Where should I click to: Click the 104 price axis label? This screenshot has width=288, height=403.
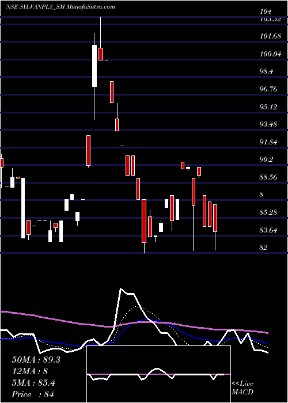266,12
